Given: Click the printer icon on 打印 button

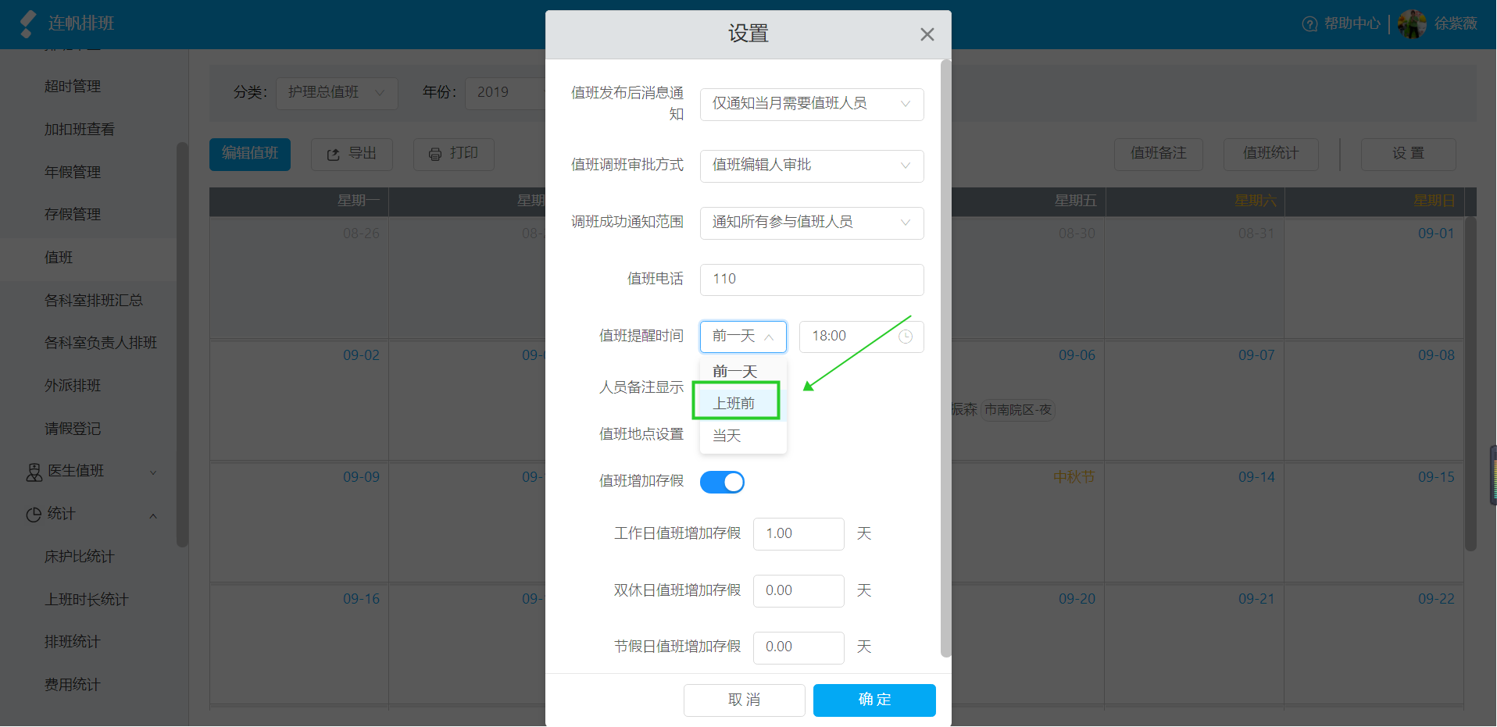Looking at the screenshot, I should click(x=435, y=155).
